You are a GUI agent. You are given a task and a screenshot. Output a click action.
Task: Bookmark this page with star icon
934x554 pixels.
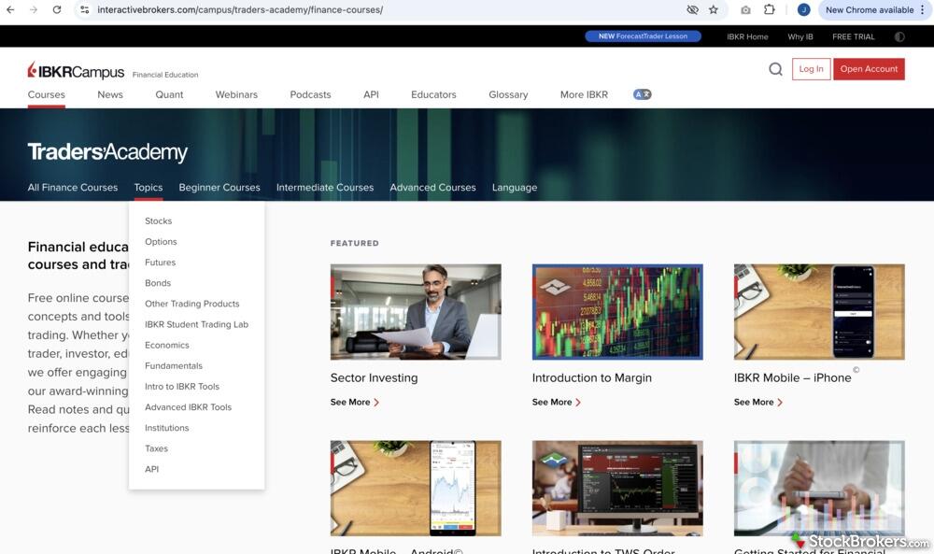tap(714, 9)
